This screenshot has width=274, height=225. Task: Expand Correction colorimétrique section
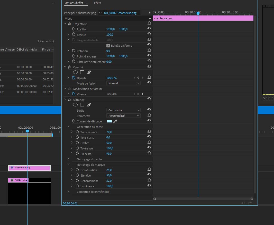[x=68, y=191]
